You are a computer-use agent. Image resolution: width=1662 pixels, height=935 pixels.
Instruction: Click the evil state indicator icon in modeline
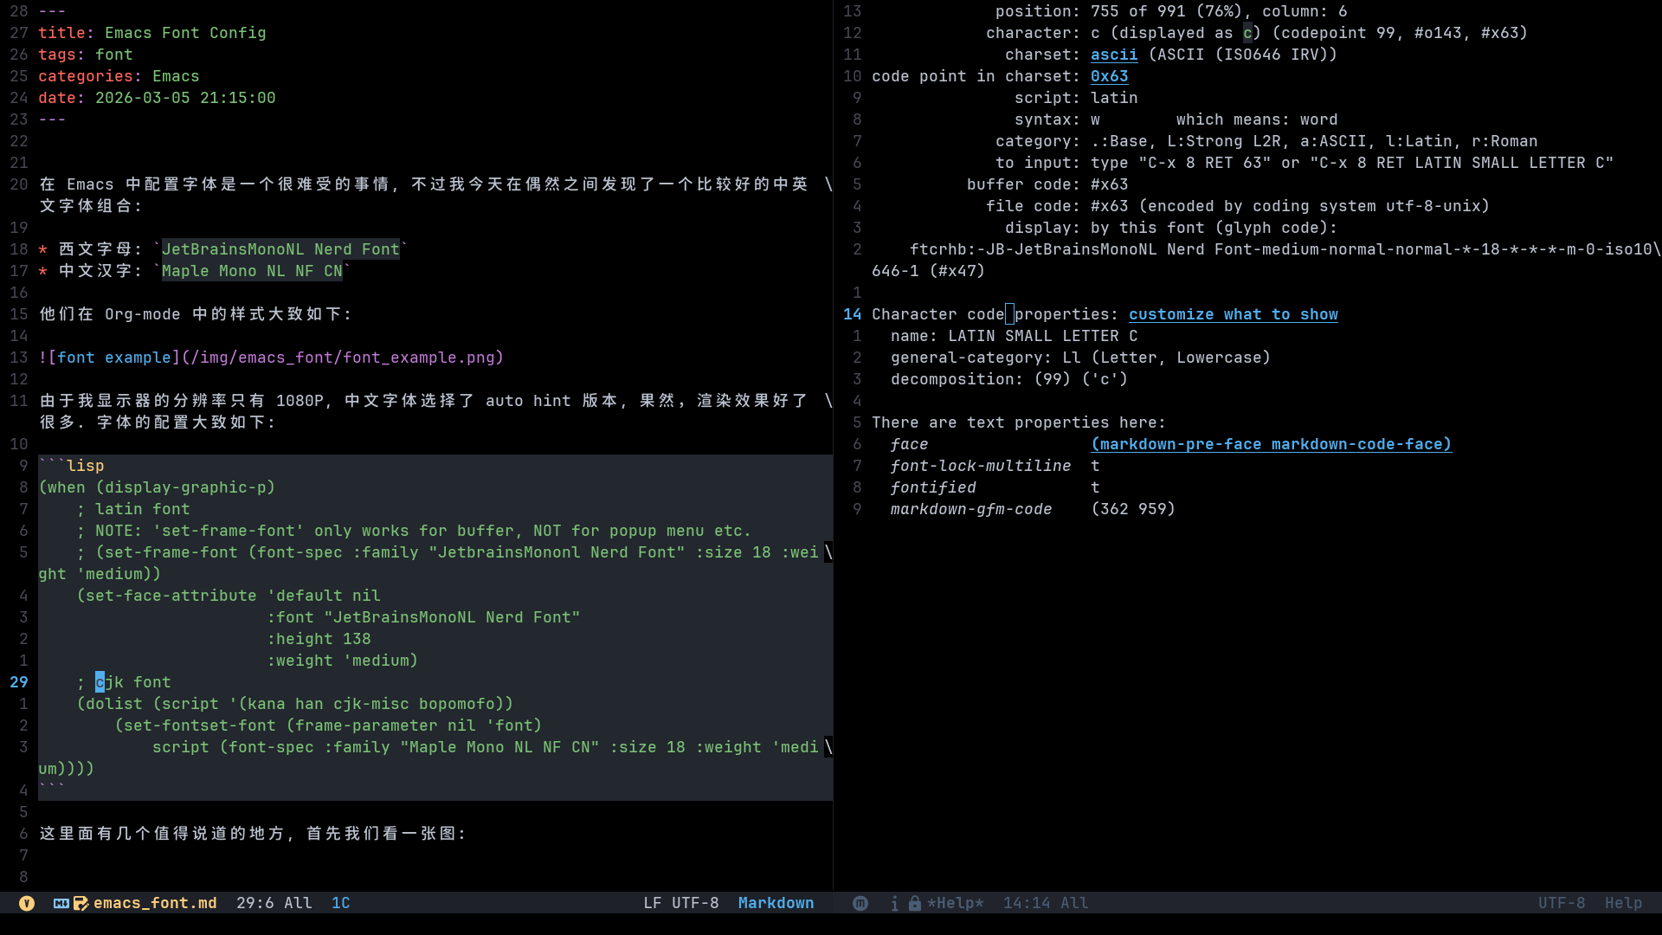(x=27, y=903)
